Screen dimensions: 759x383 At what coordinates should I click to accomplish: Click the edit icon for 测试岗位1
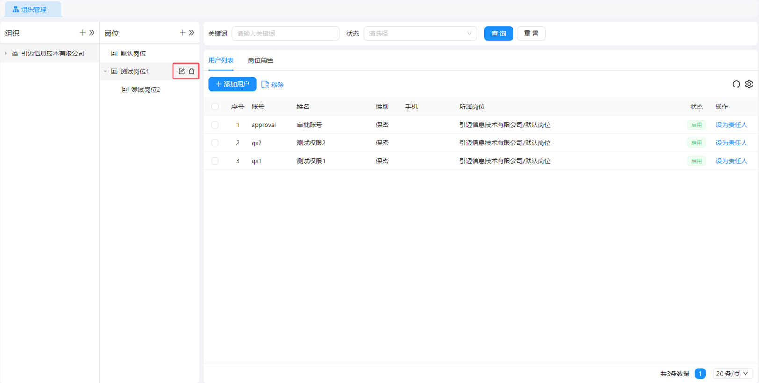(181, 72)
